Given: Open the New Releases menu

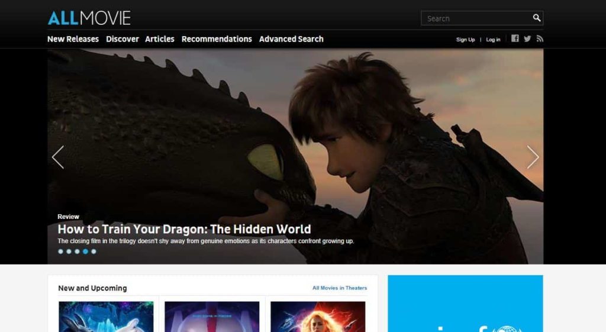Looking at the screenshot, I should point(73,39).
